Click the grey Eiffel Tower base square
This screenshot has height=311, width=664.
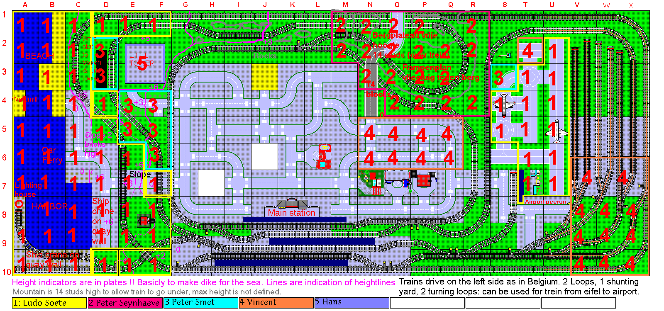pyautogui.click(x=145, y=64)
